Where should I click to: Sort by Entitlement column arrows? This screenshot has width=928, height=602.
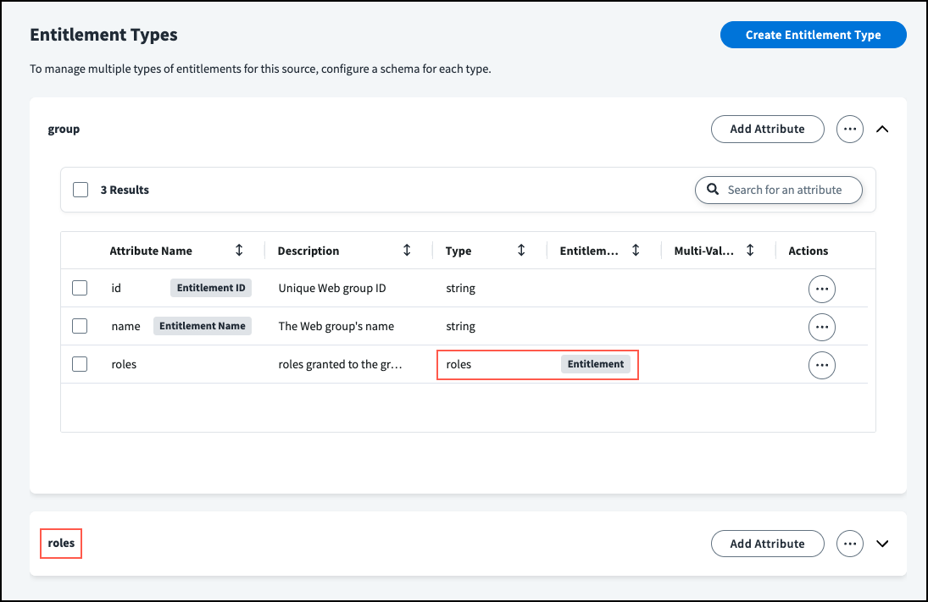tap(636, 251)
